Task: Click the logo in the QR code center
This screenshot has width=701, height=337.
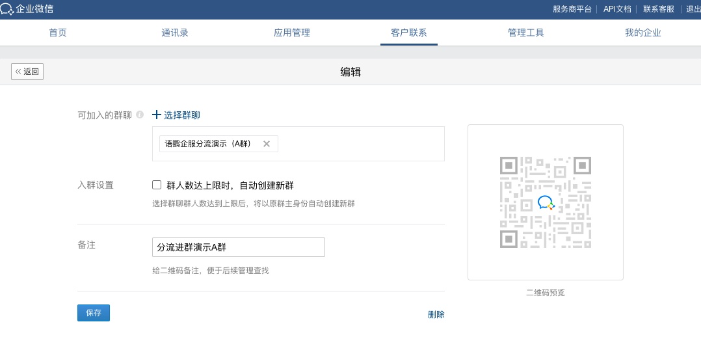Action: click(x=546, y=202)
